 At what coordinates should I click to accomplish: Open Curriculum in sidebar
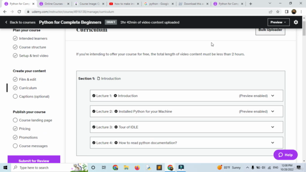coord(28,88)
